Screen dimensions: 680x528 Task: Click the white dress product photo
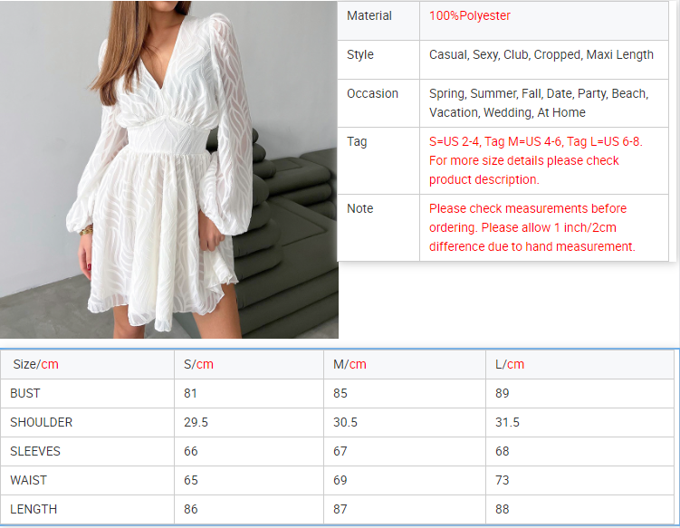168,168
